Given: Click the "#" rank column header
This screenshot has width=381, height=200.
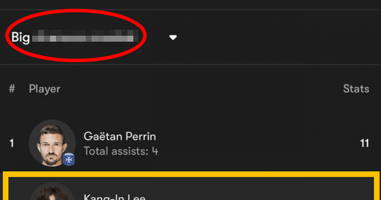Looking at the screenshot, I should click(12, 89).
